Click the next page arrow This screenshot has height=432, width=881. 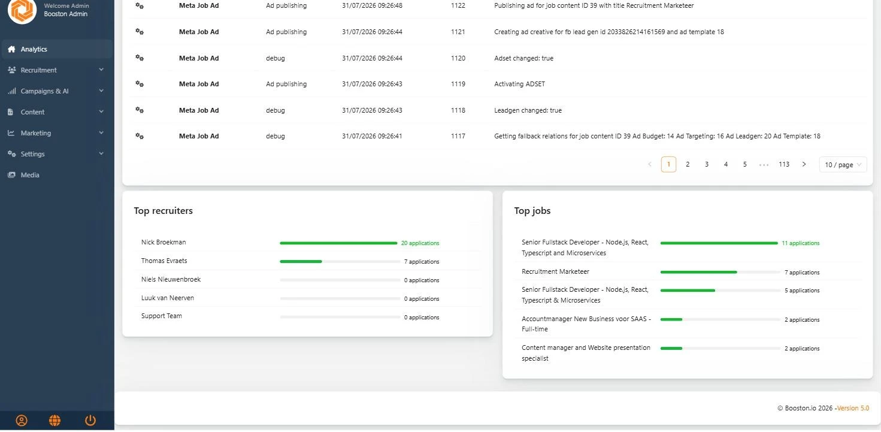coord(804,164)
